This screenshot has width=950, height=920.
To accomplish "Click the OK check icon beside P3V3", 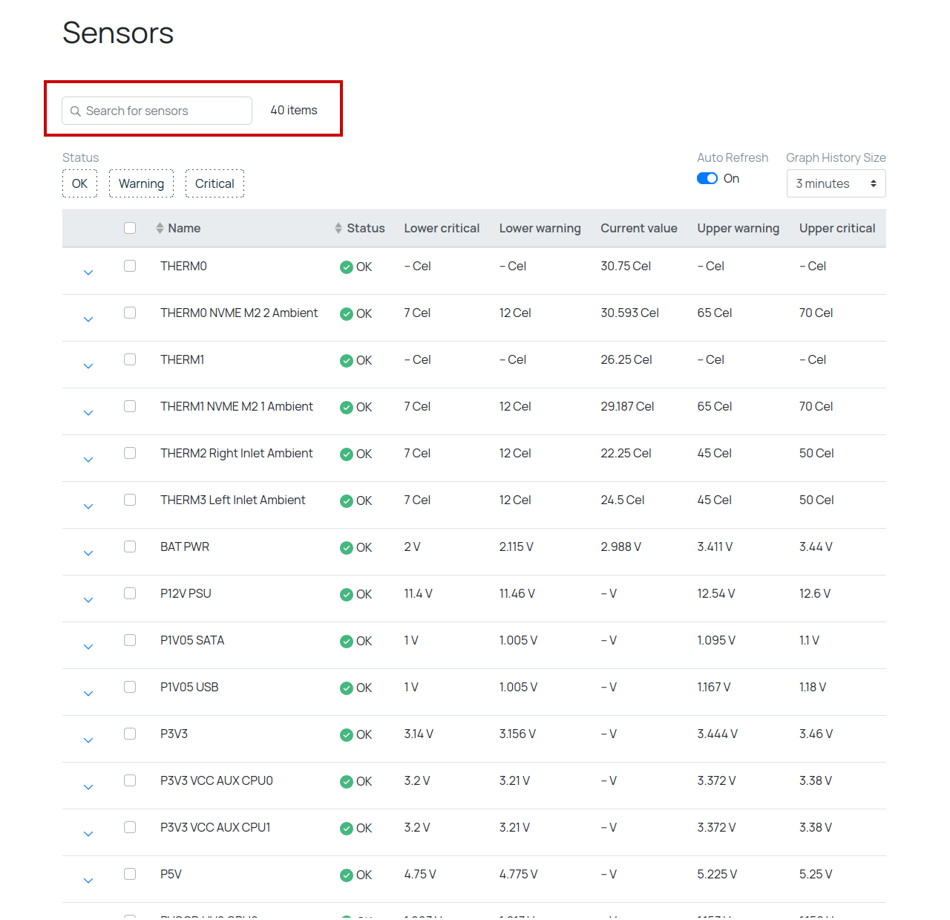I will [x=347, y=735].
